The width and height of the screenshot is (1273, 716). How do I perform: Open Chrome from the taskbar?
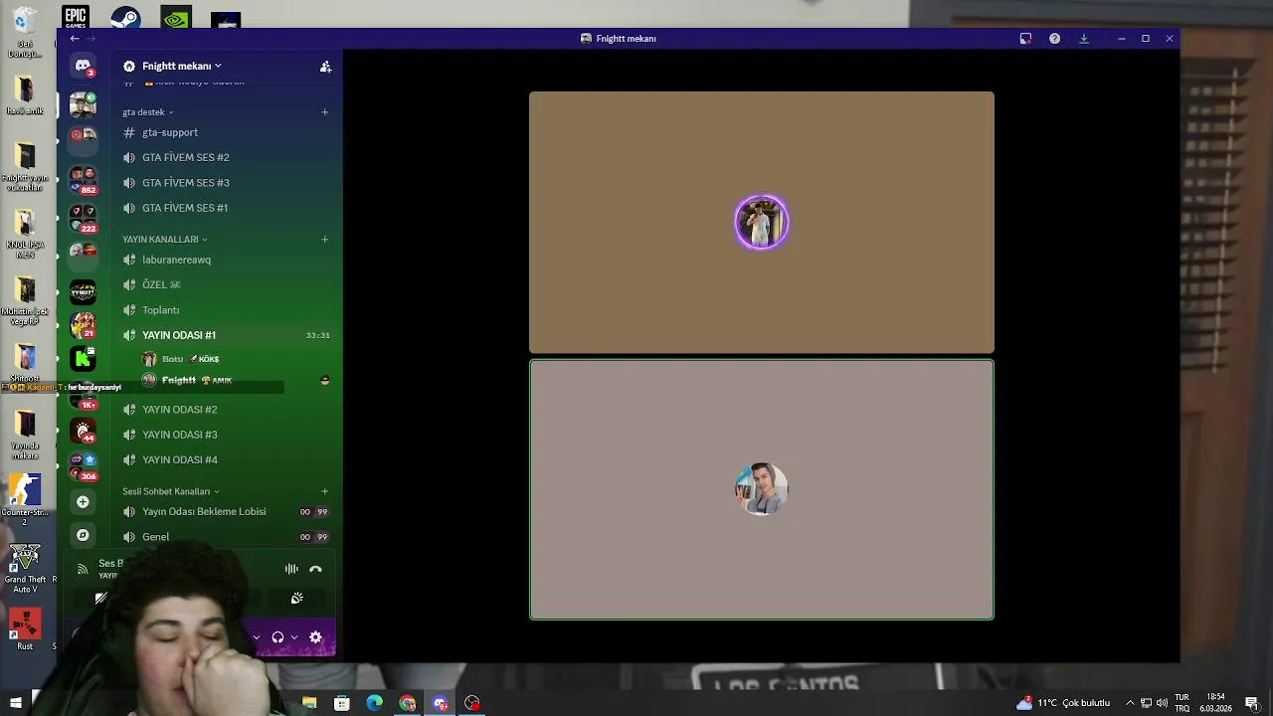click(x=407, y=703)
